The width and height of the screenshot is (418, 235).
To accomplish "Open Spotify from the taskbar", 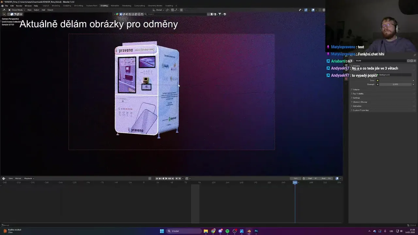I will pos(227,231).
